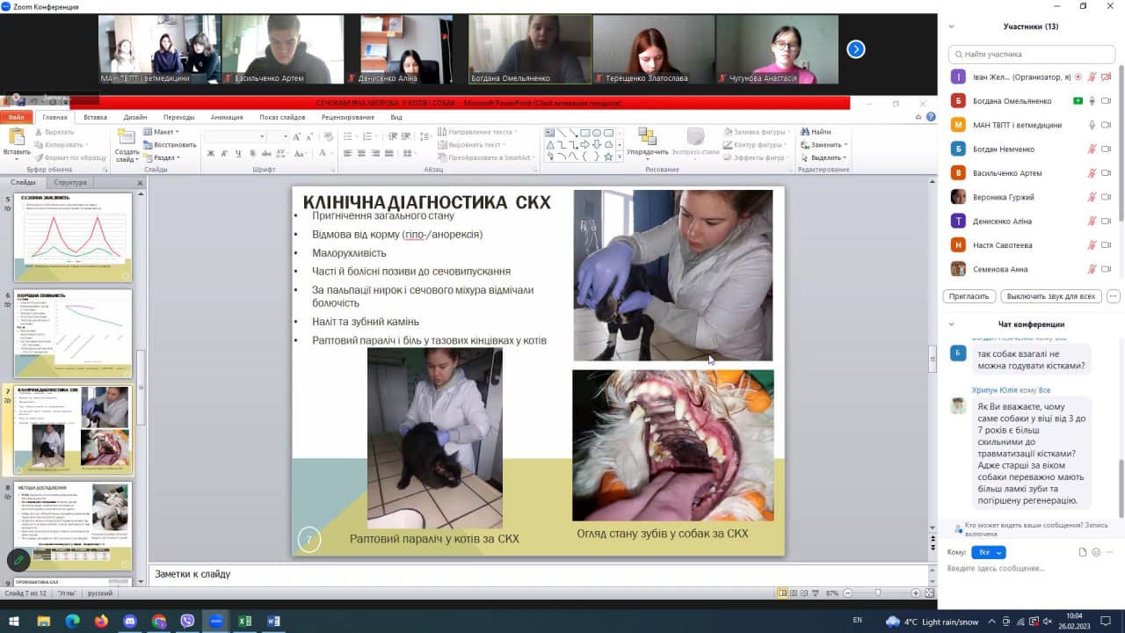Open the Макет (Layout) dropdown

tap(162, 132)
